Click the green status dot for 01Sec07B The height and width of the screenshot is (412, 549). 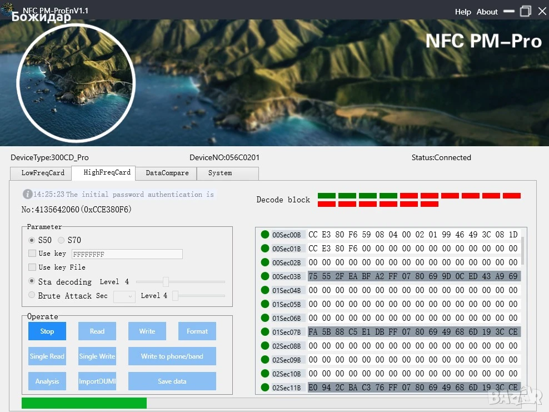tap(265, 332)
